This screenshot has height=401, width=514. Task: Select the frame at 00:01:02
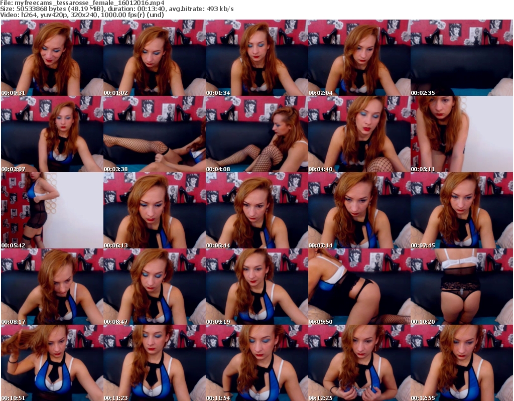[x=155, y=58]
